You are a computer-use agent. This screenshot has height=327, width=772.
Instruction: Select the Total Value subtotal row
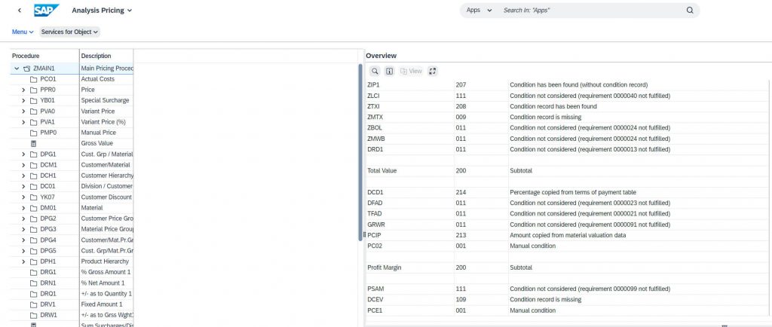tap(568, 171)
